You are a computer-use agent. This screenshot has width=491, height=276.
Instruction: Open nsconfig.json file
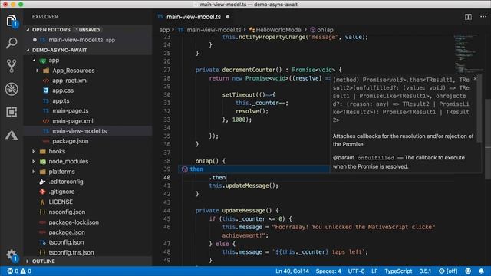(x=87, y=212)
